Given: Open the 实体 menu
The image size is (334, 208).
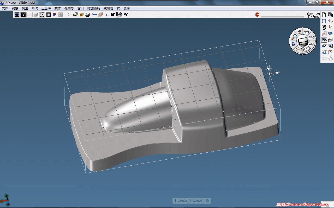Looking at the screenshot, I should coord(58,8).
